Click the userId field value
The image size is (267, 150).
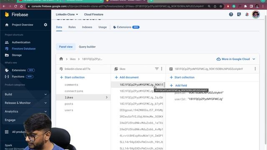205,99
